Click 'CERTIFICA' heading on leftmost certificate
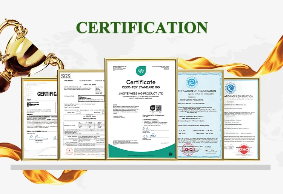The width and height of the screenshot is (283, 194). point(47,94)
